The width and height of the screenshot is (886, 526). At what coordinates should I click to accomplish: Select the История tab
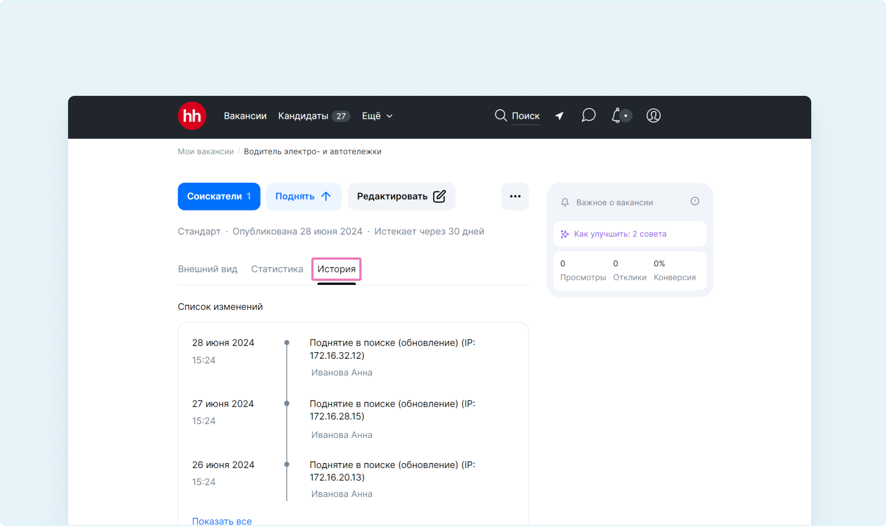(x=336, y=269)
